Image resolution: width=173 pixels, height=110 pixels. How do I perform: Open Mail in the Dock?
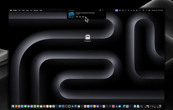[29, 106]
